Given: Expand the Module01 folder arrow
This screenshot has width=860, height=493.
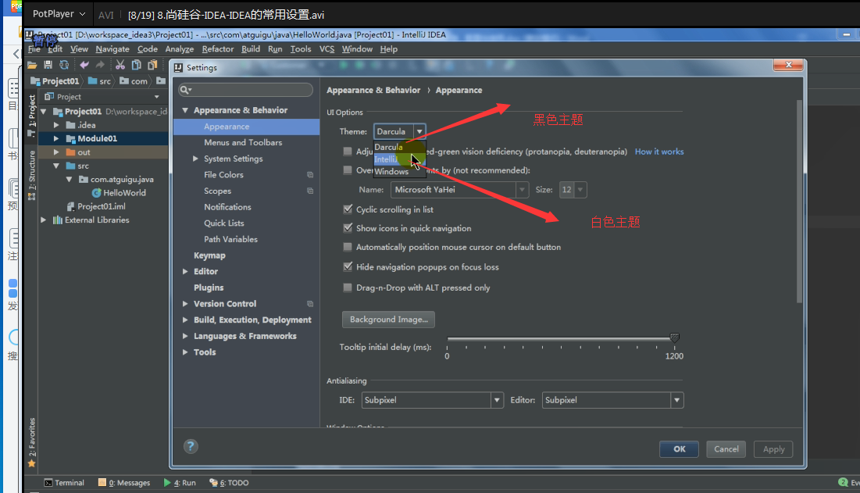Looking at the screenshot, I should pyautogui.click(x=56, y=139).
